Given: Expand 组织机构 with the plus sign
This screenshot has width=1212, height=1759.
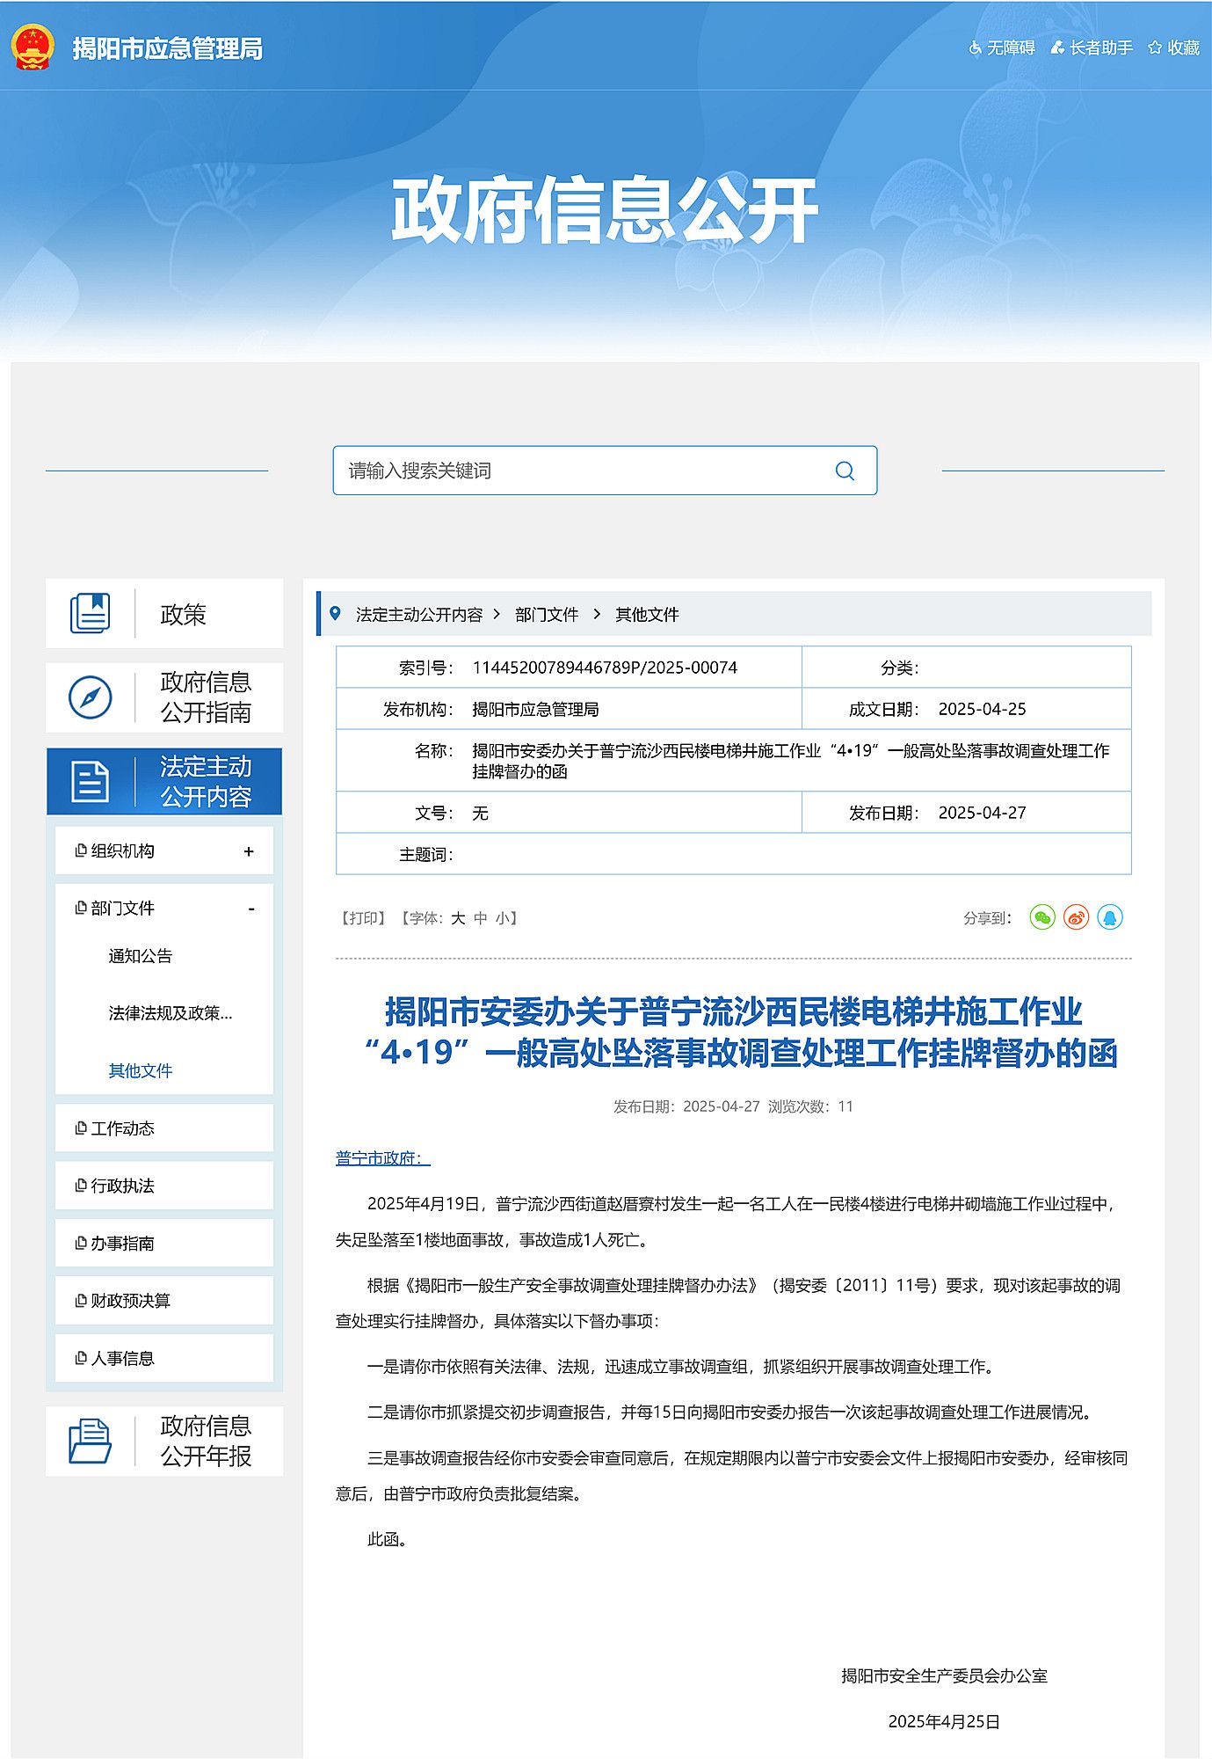Looking at the screenshot, I should [x=249, y=851].
